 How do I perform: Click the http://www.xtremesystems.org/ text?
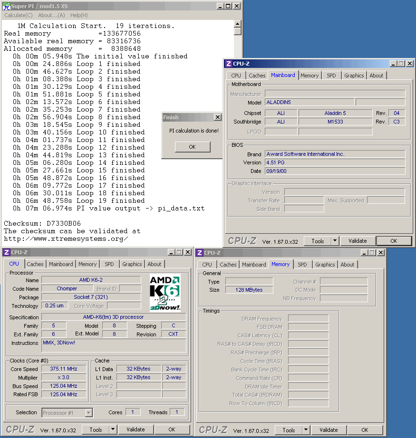(x=66, y=239)
